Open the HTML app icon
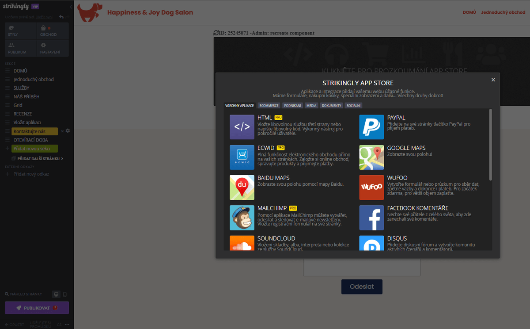Viewport: 530px width, 329px height. 242,127
